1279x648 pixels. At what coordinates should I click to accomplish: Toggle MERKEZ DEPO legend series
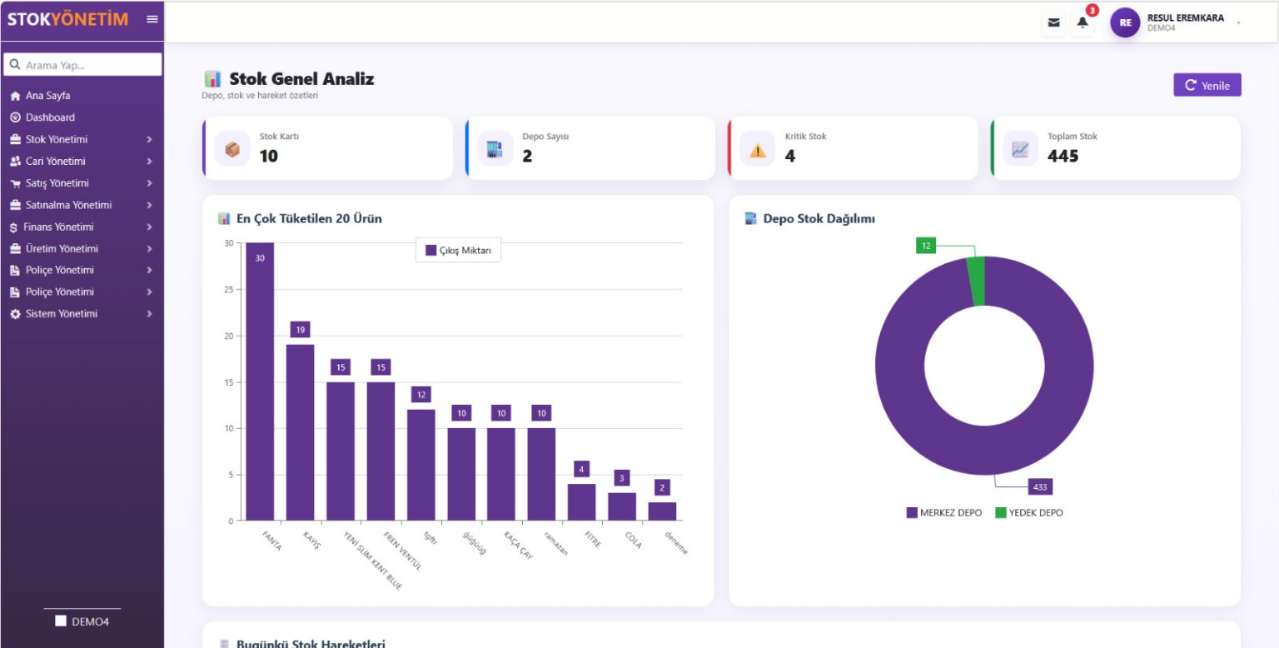pos(944,512)
